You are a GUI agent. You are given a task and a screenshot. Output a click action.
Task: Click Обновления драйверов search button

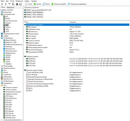click(77, 4)
